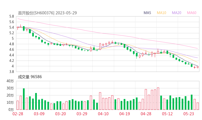This screenshot has width=202, height=120.
Task: Click the MA20 legend label
Action: point(177,13)
